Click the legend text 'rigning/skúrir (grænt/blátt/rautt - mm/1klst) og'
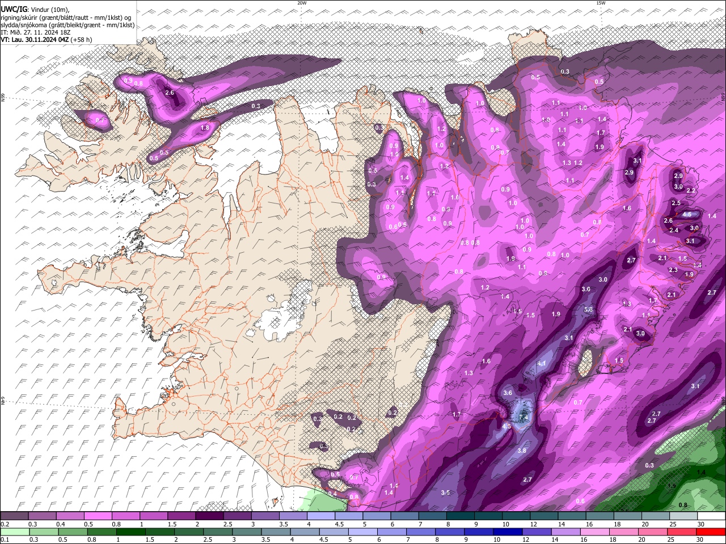Screen dimensions: 726x544 click(x=66, y=18)
